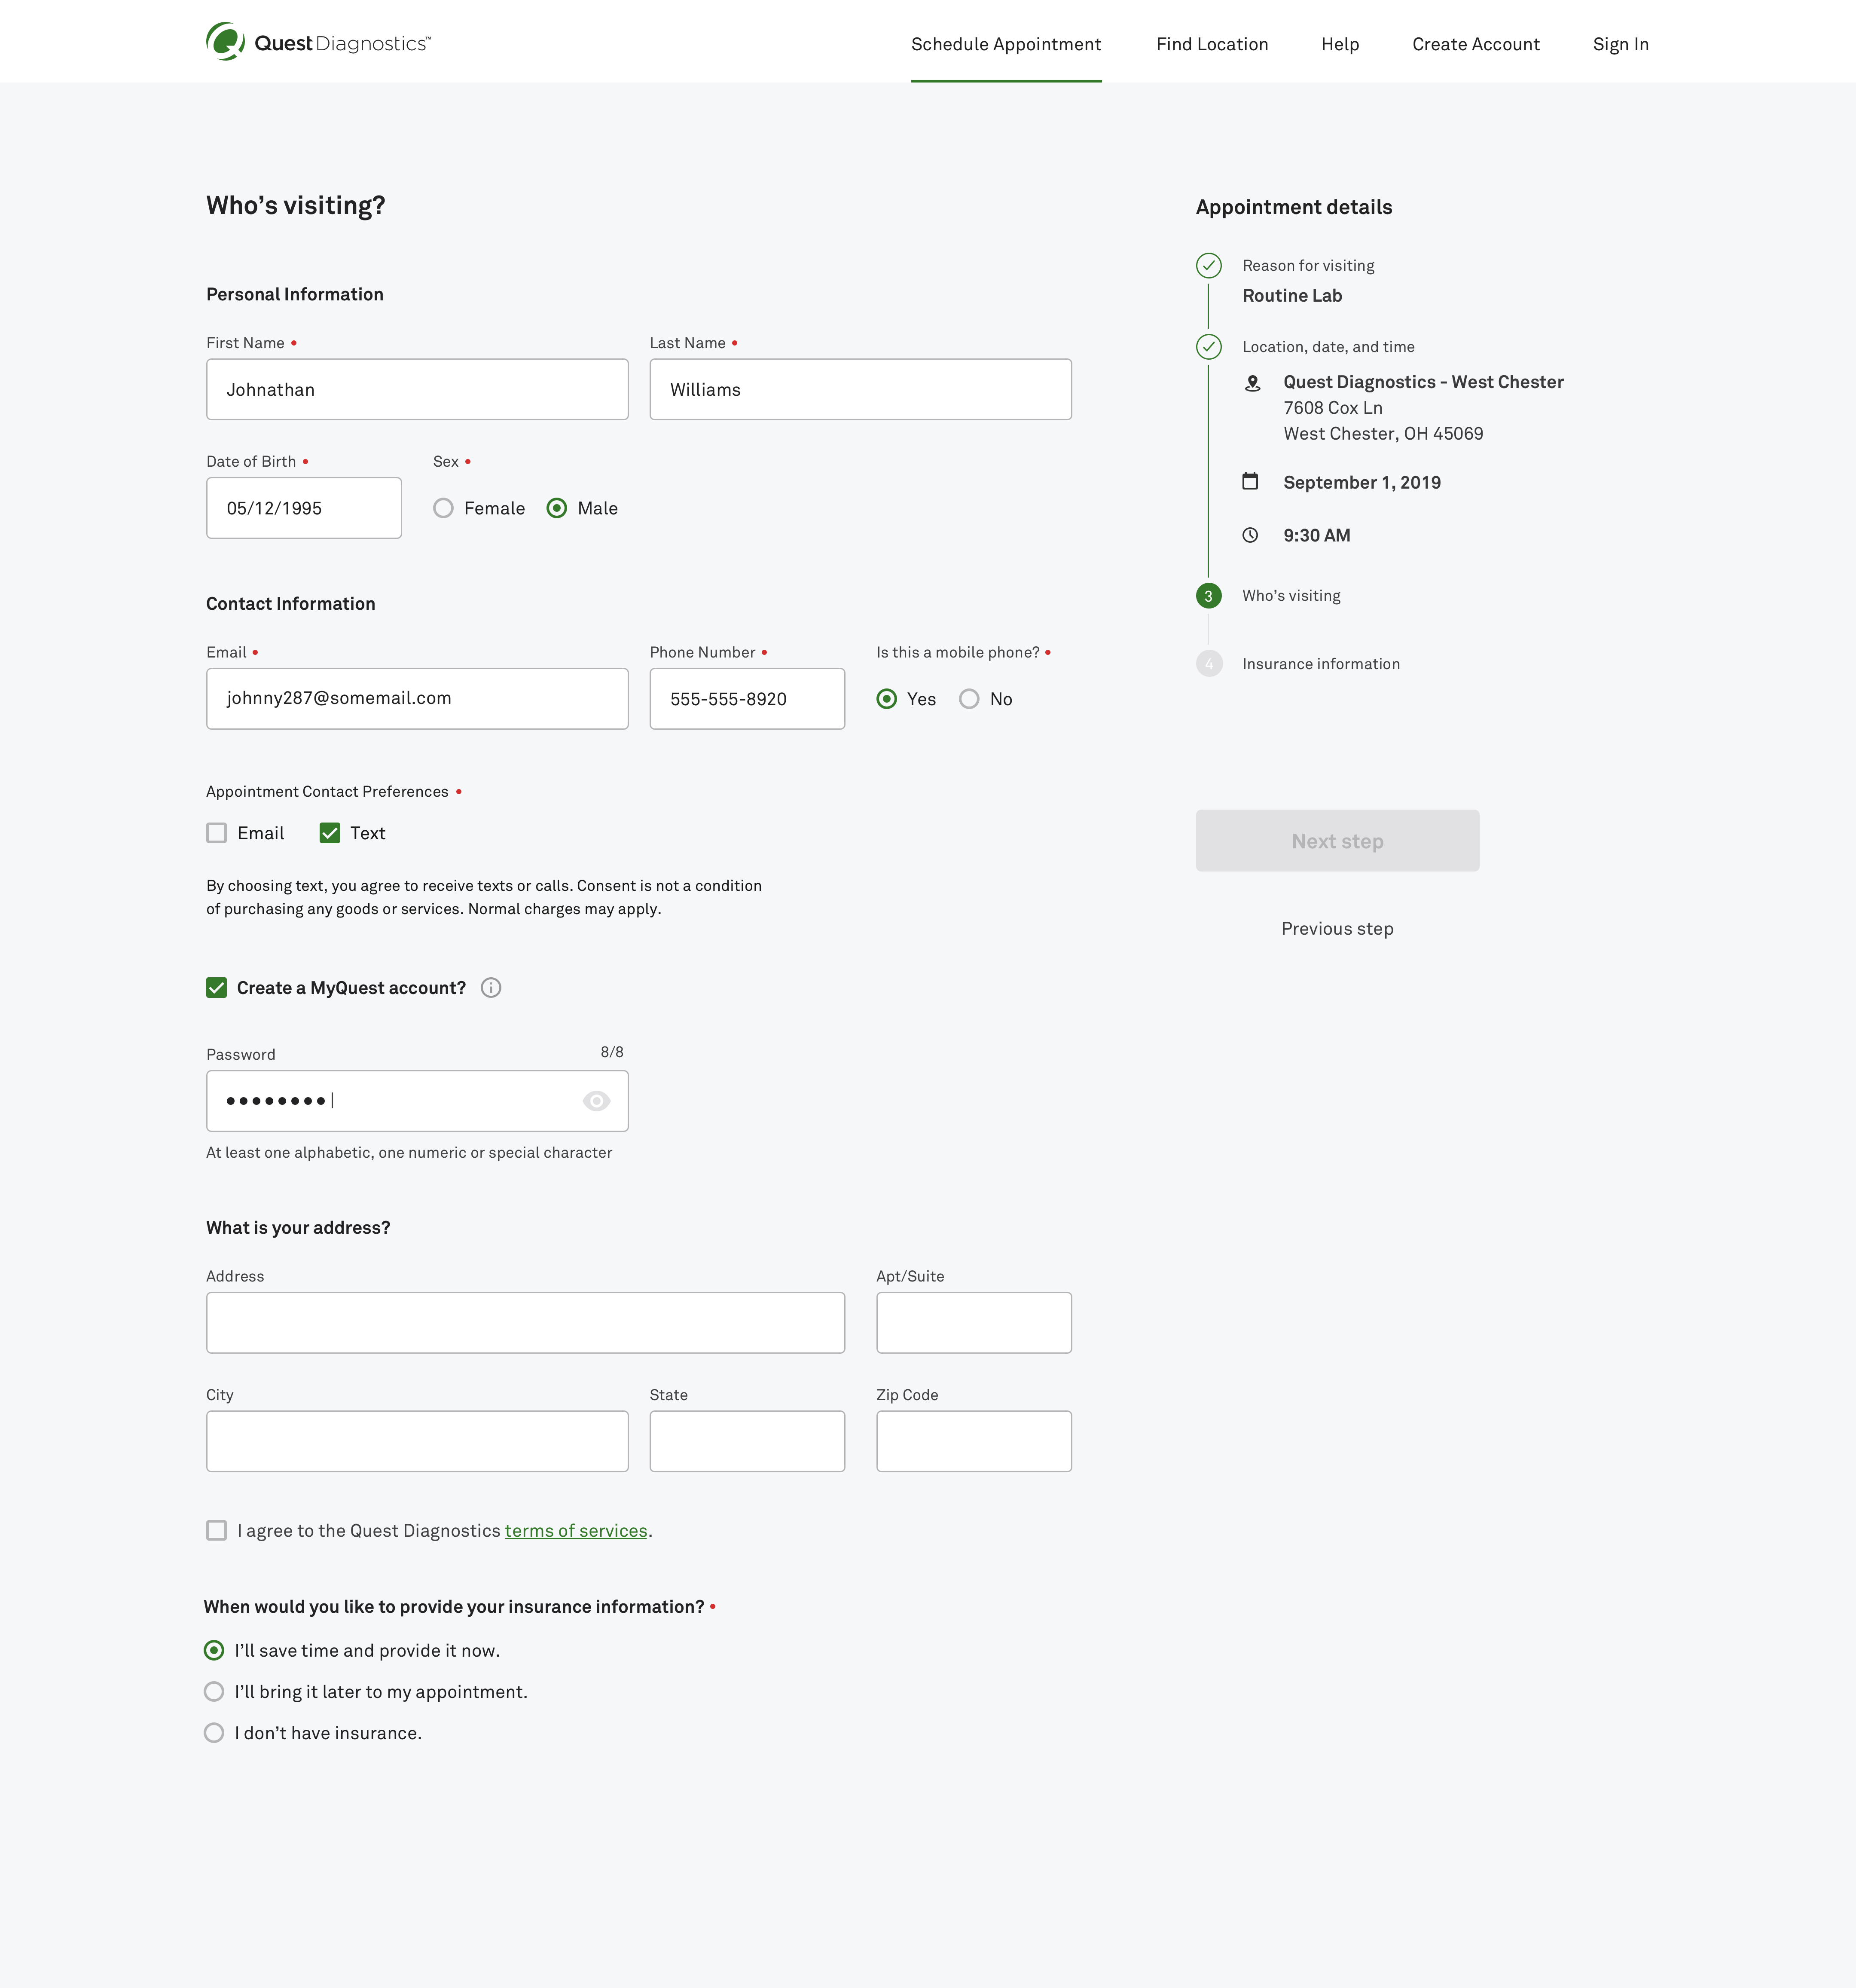Open the Help menu item

tap(1340, 44)
